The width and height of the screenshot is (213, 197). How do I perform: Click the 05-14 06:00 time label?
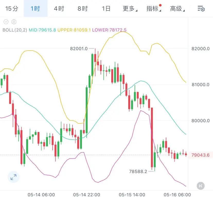tap(41, 195)
